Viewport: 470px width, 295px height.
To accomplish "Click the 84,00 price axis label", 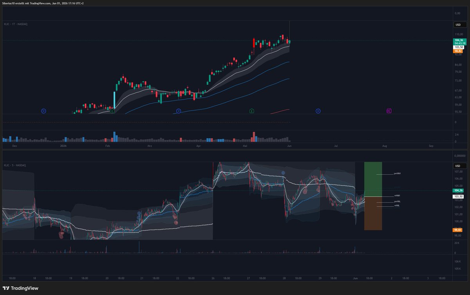I will 457,65.
